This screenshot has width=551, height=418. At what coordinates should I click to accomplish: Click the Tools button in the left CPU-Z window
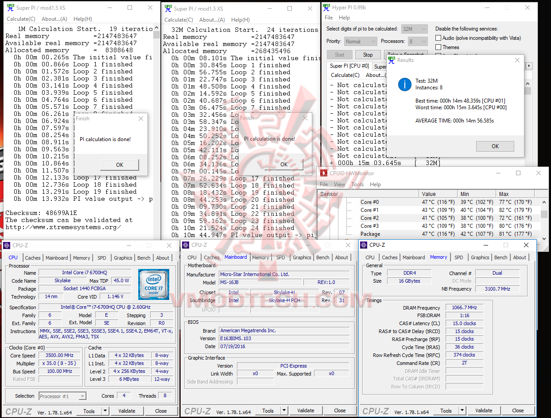pyautogui.click(x=89, y=411)
